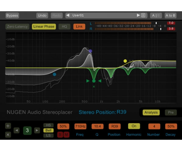Remove current band with X button
182x151 pixels.
pyautogui.click(x=8, y=135)
